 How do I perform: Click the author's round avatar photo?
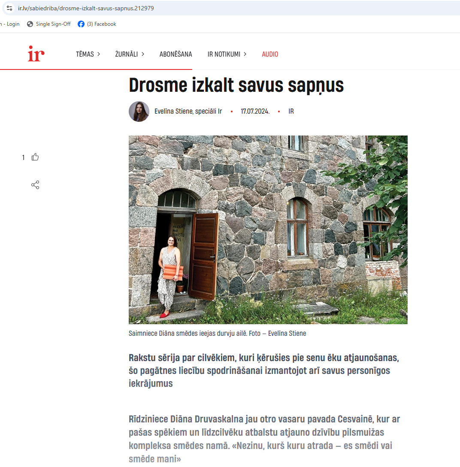tap(139, 111)
